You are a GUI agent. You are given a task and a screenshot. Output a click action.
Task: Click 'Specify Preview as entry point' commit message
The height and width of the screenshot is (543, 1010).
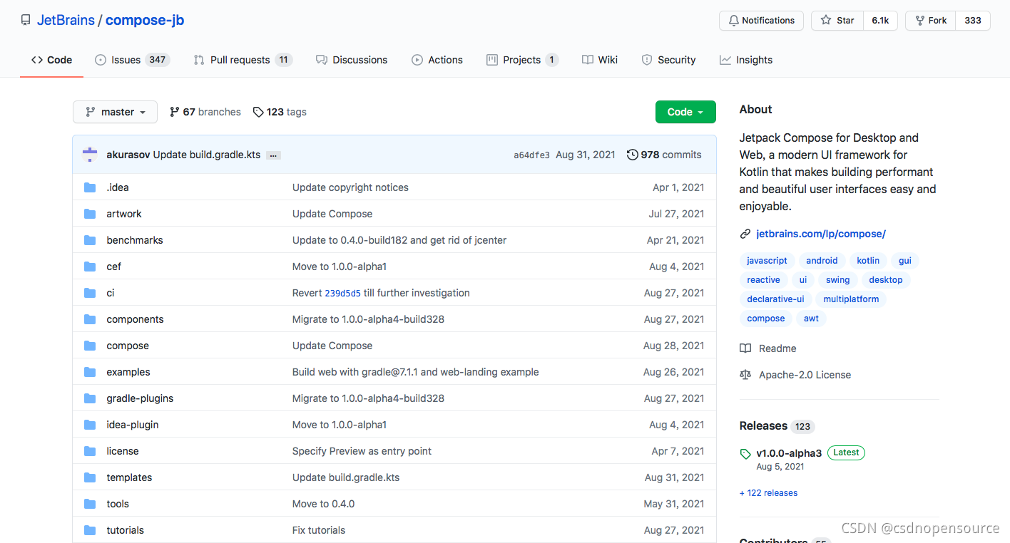point(362,451)
